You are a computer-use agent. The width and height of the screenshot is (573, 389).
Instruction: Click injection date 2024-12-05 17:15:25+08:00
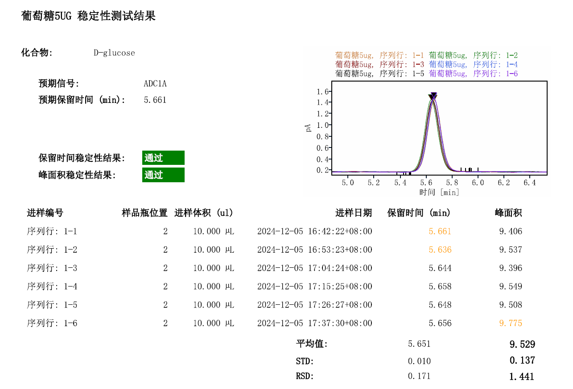point(315,287)
